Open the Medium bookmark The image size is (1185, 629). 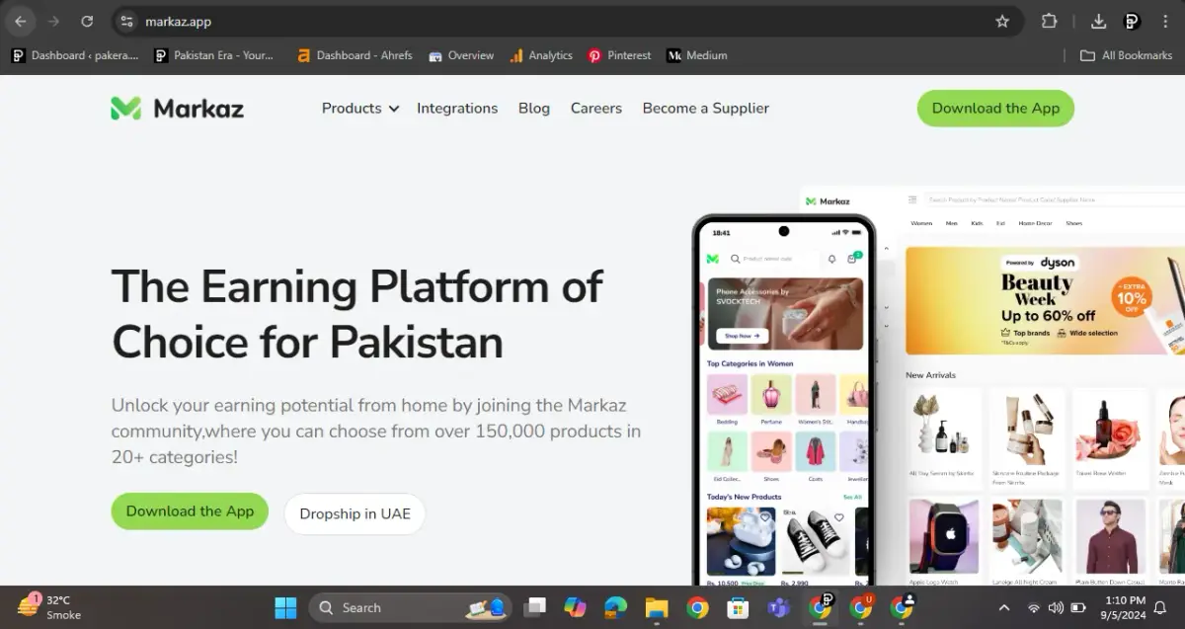(697, 55)
